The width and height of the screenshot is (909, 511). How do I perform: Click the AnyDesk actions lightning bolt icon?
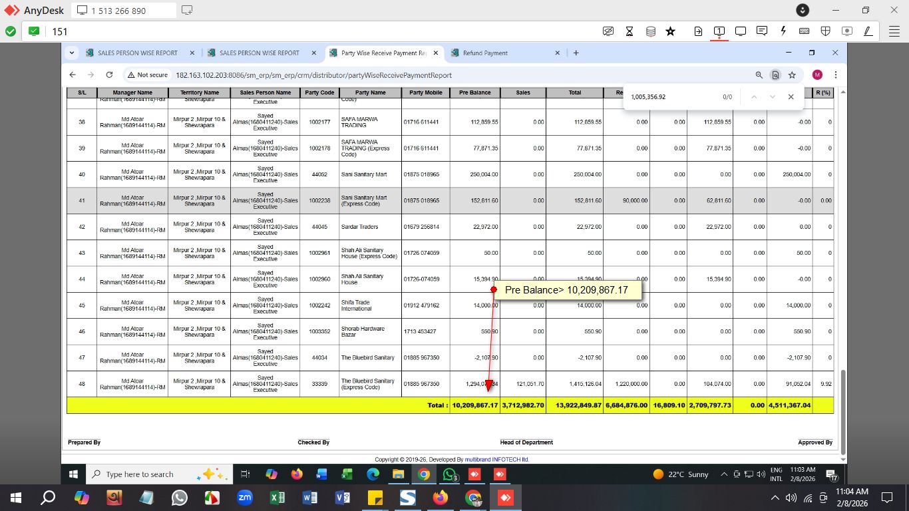783,31
